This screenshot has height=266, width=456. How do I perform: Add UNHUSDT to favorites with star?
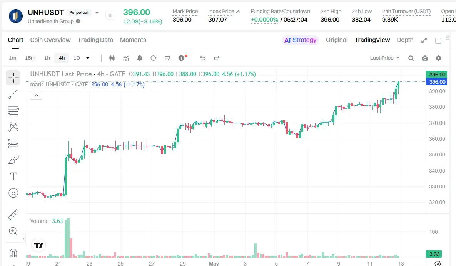click(x=110, y=15)
